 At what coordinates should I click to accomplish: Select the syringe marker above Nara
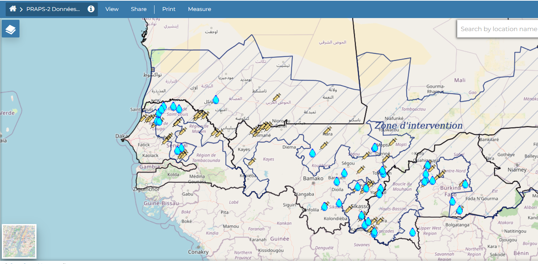(327, 130)
